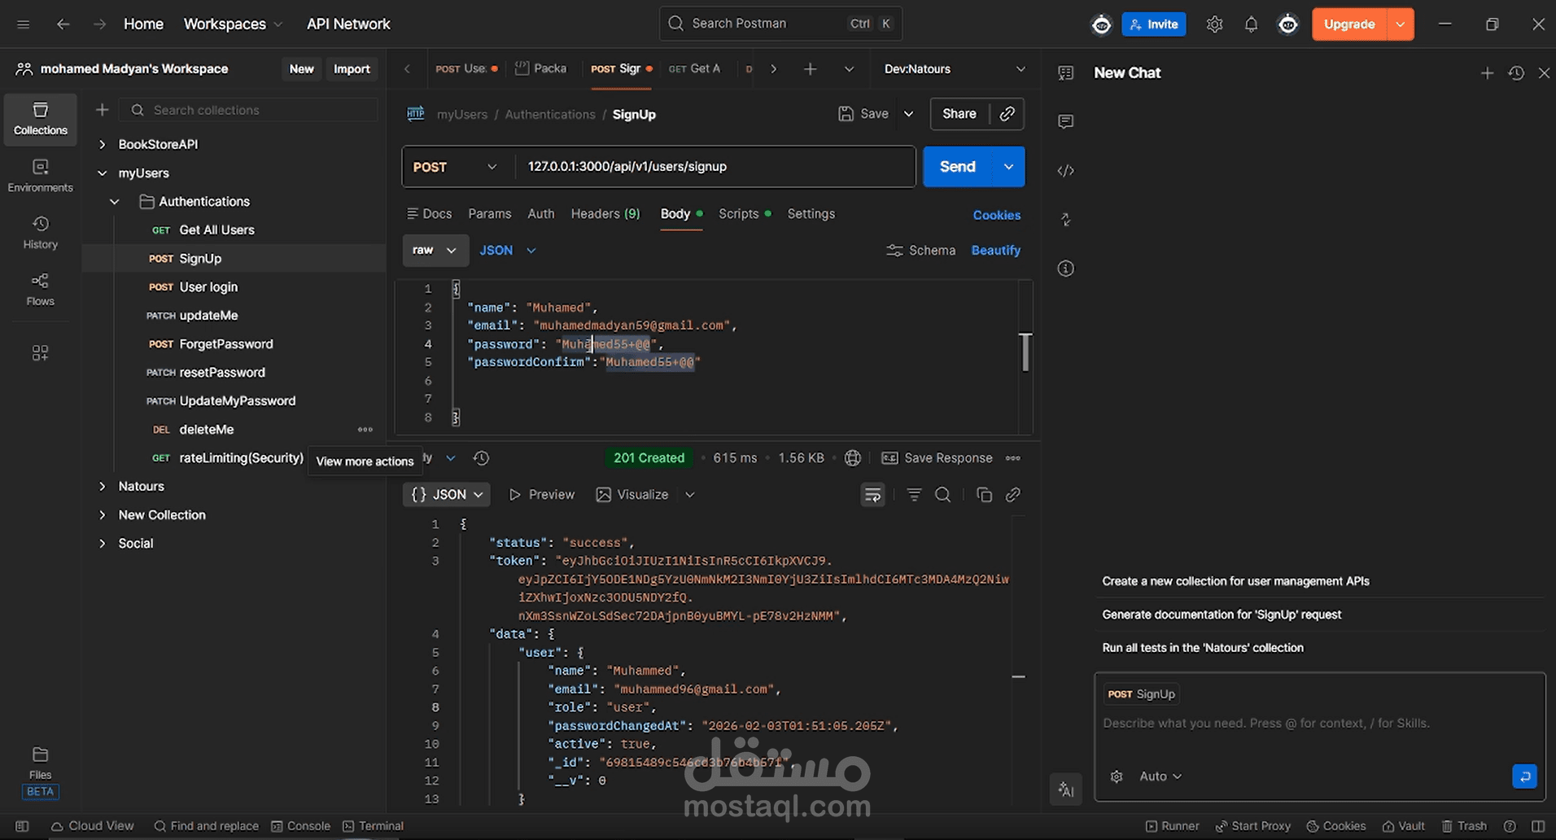The image size is (1556, 840).
Task: Open the POST method dropdown
Action: point(455,167)
